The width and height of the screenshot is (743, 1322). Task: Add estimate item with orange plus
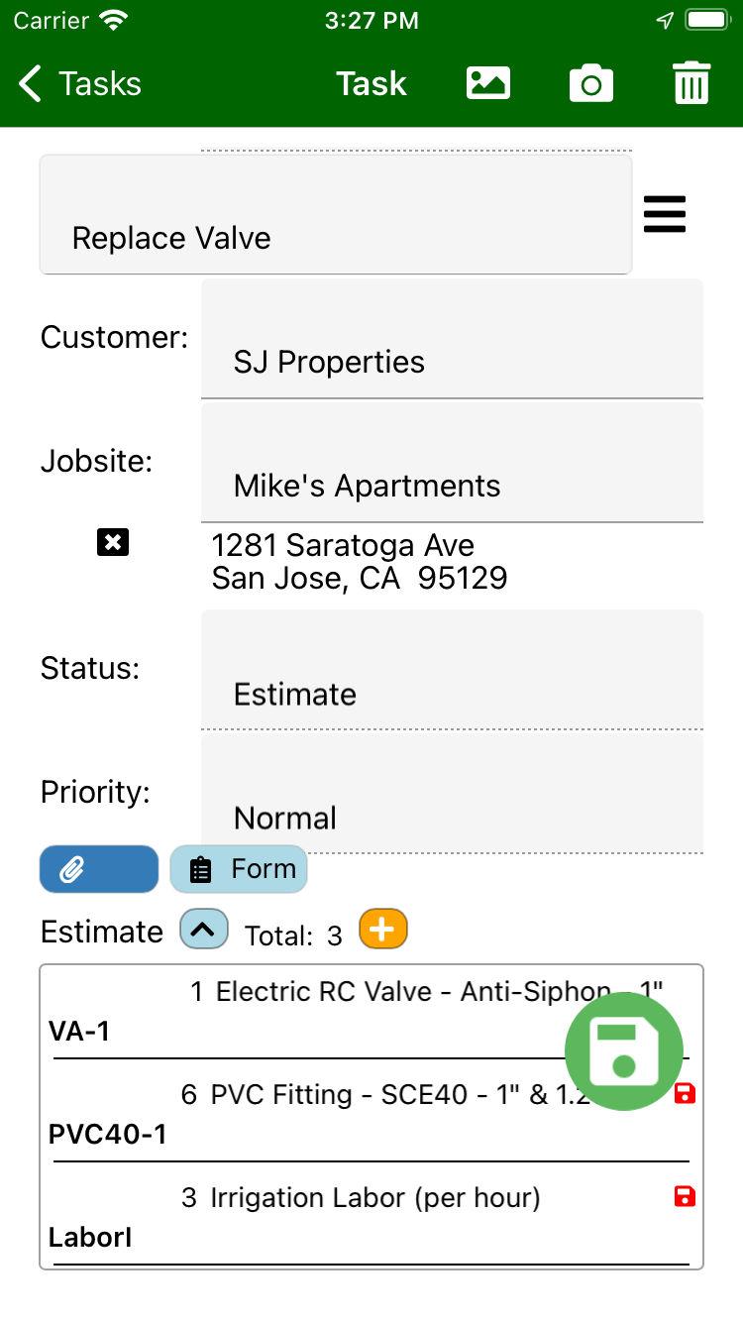(382, 930)
